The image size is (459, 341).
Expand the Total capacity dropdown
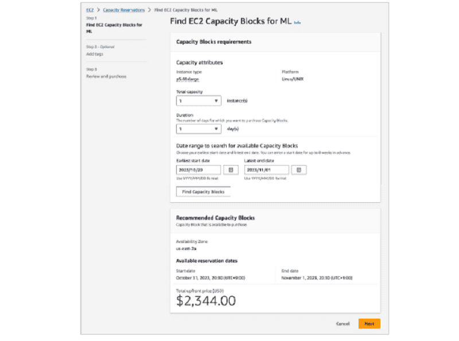[x=199, y=101]
